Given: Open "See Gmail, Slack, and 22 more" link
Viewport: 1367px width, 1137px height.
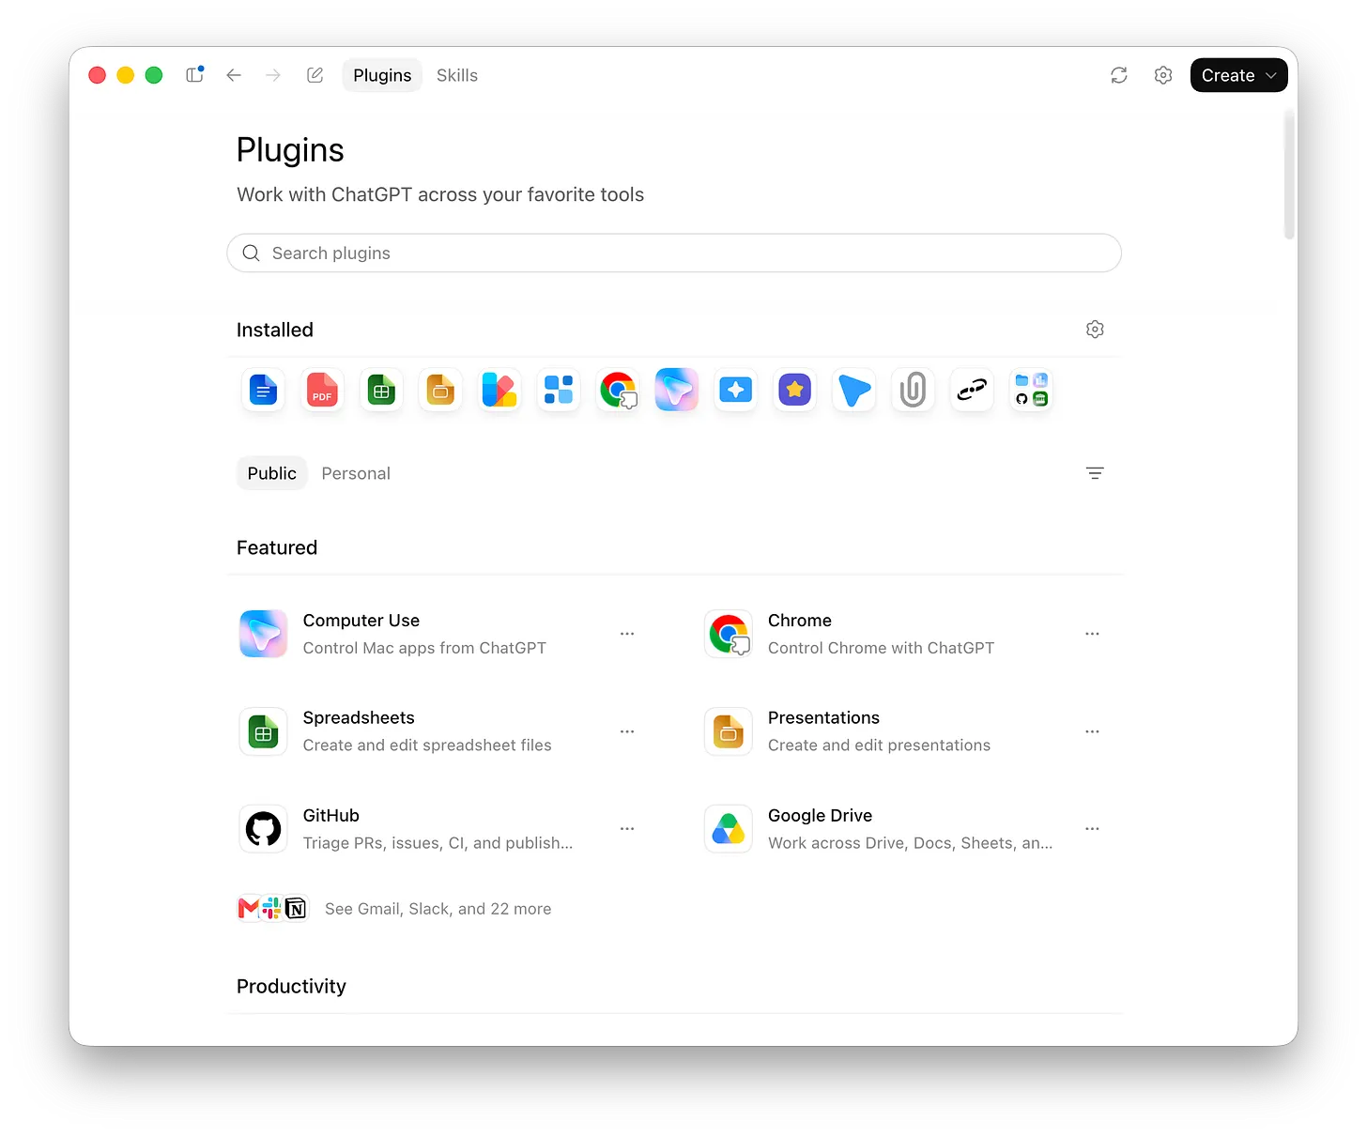Looking at the screenshot, I should pos(438,909).
